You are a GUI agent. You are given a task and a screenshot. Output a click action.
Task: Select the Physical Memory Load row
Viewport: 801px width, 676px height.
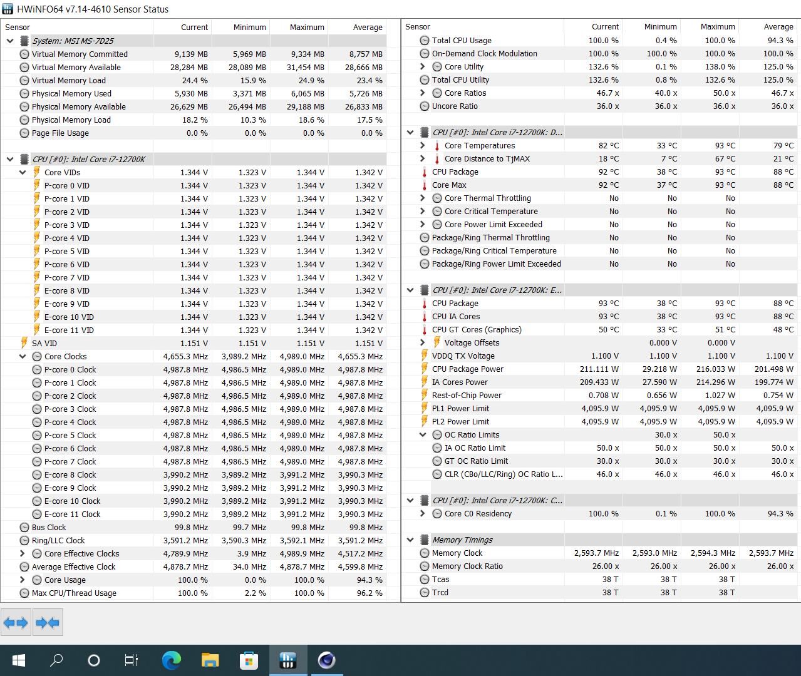coord(194,120)
